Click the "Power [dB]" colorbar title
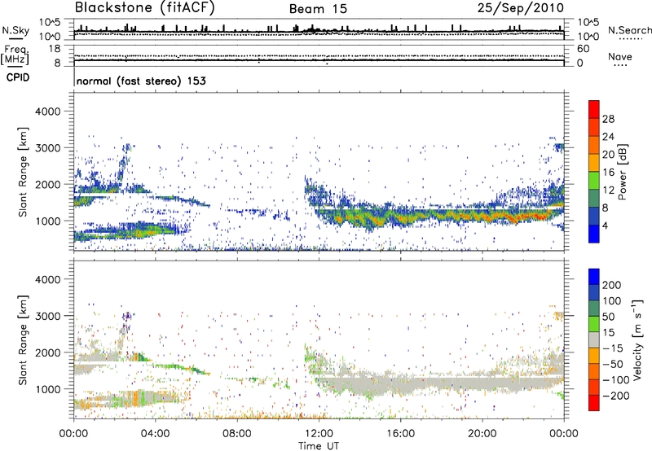 622,172
